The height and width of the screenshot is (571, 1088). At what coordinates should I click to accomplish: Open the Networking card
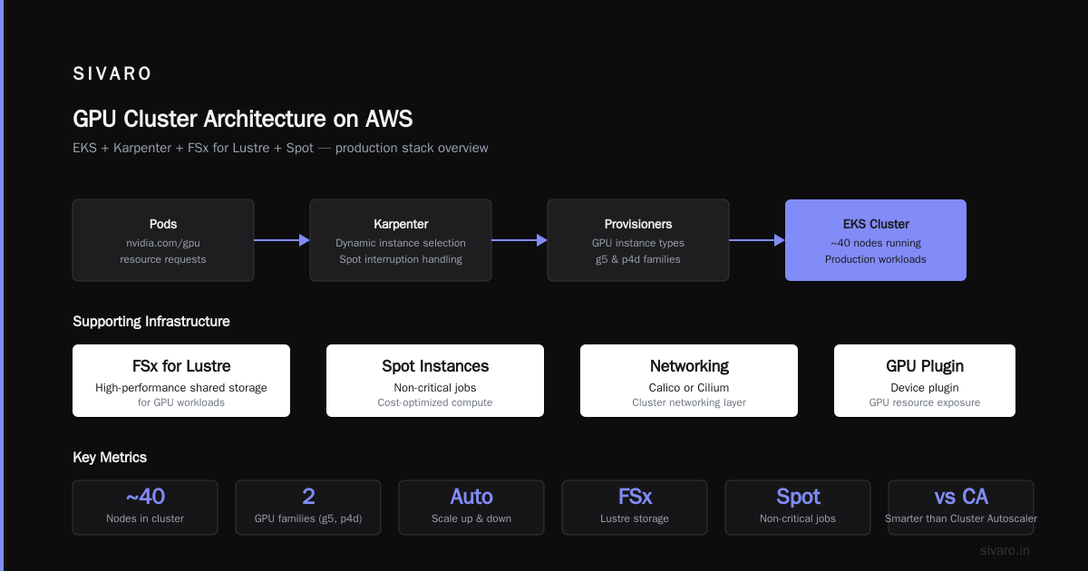[689, 381]
